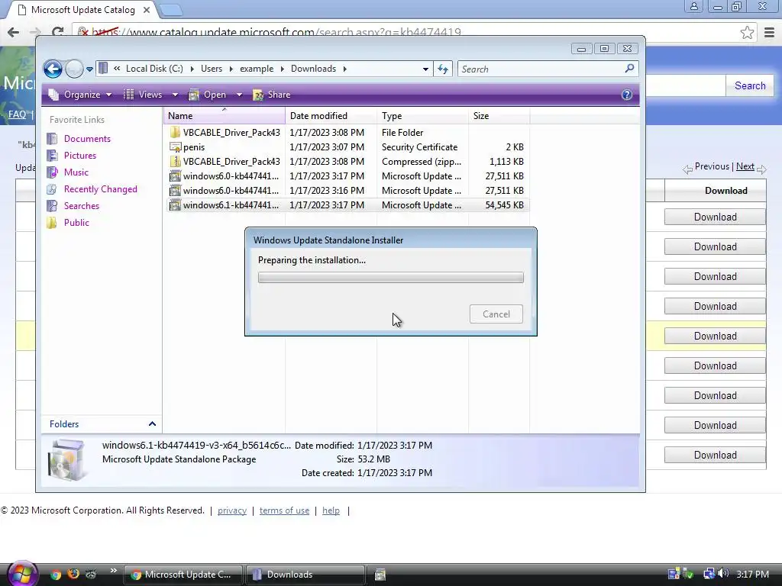Click the Pictures folder icon in sidebar
This screenshot has height=586, width=782.
pyautogui.click(x=52, y=156)
